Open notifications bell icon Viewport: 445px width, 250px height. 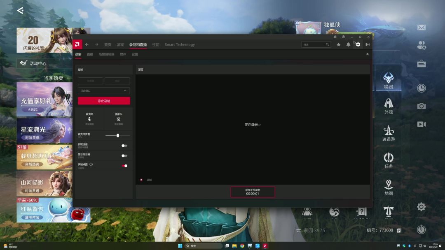(348, 44)
